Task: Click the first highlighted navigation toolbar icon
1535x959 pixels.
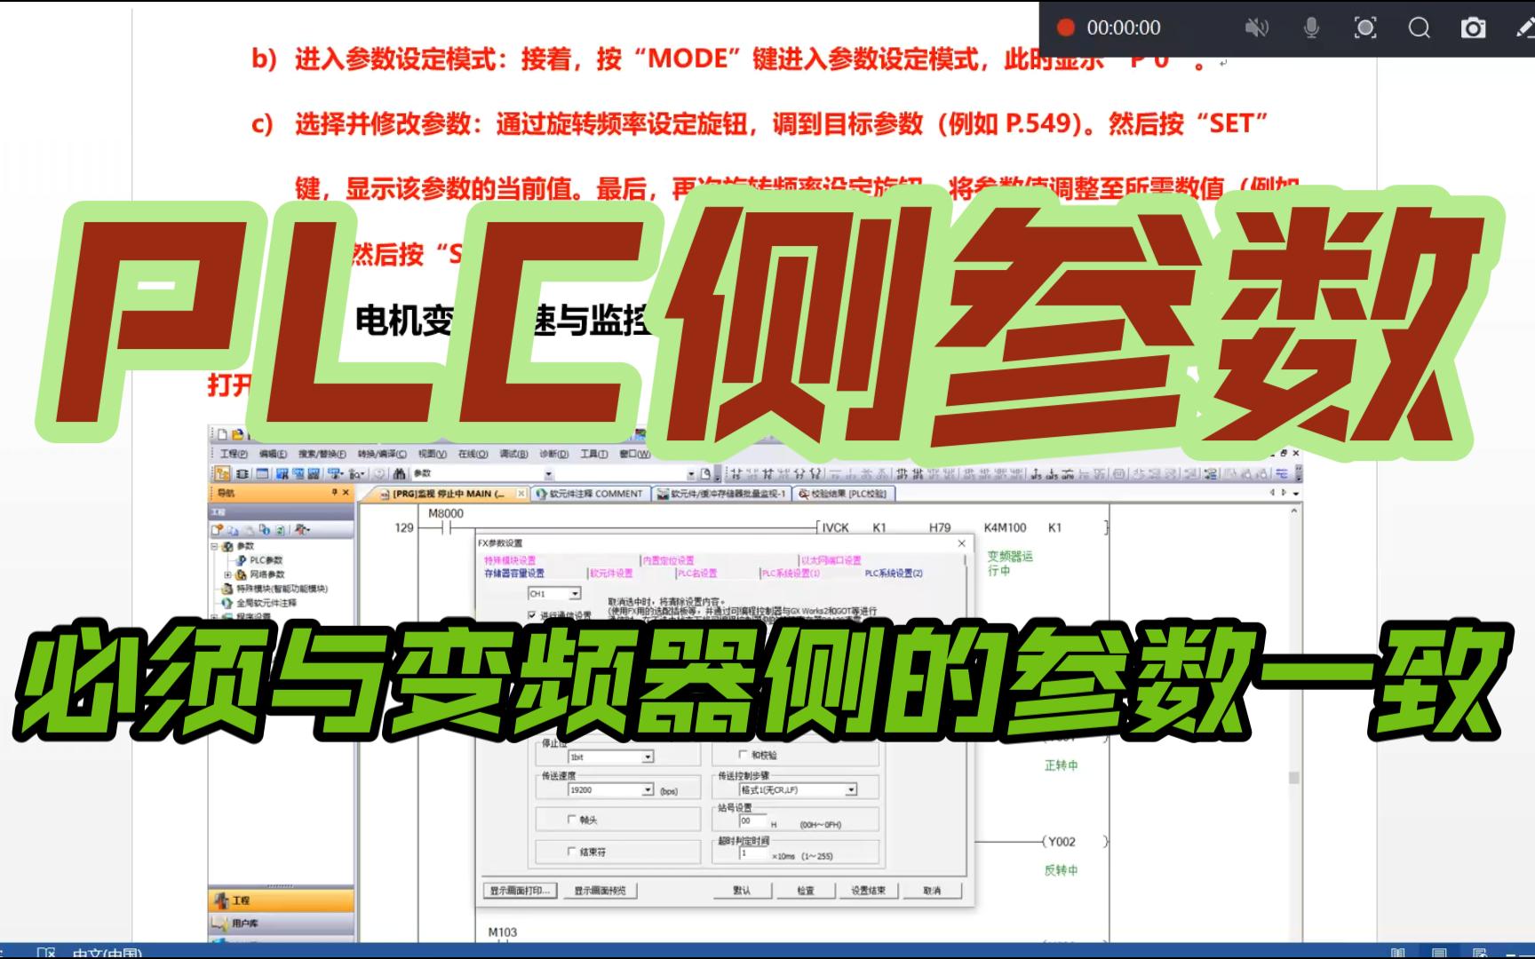Action: [x=222, y=474]
